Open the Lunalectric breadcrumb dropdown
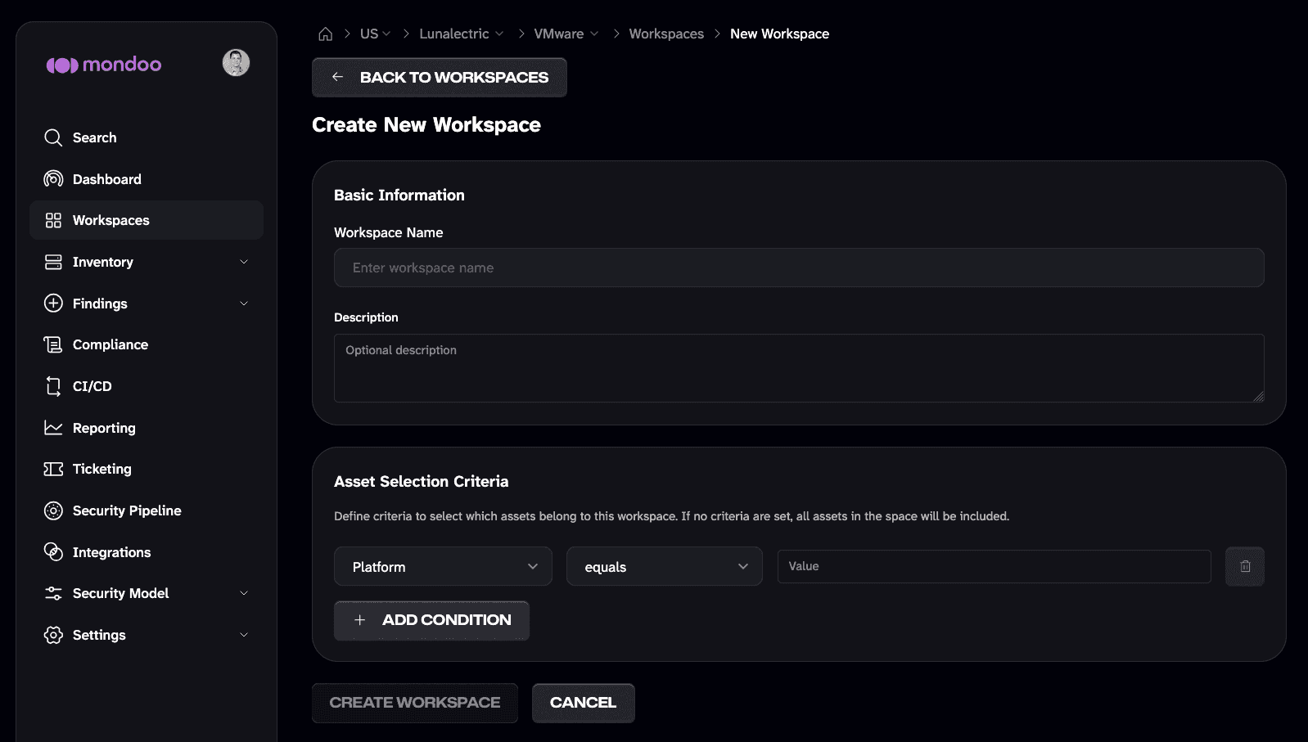1308x742 pixels. click(x=462, y=34)
